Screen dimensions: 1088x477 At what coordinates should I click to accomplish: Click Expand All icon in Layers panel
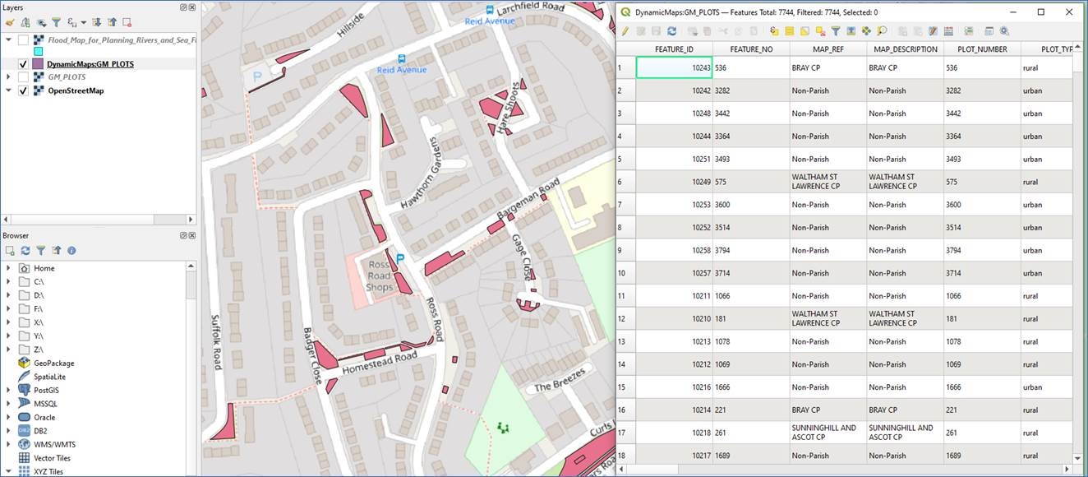point(96,23)
